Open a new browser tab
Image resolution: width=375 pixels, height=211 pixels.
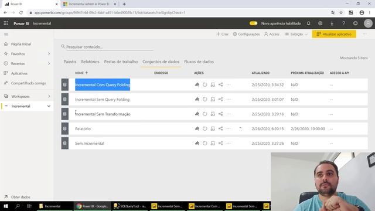coord(124,4)
